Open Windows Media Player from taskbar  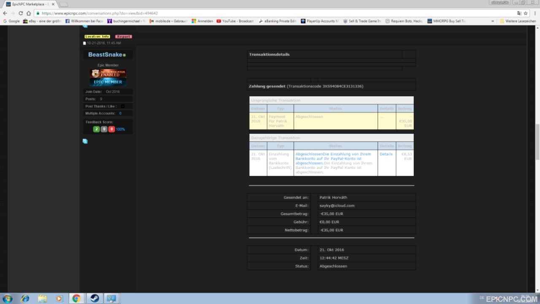(x=59, y=299)
